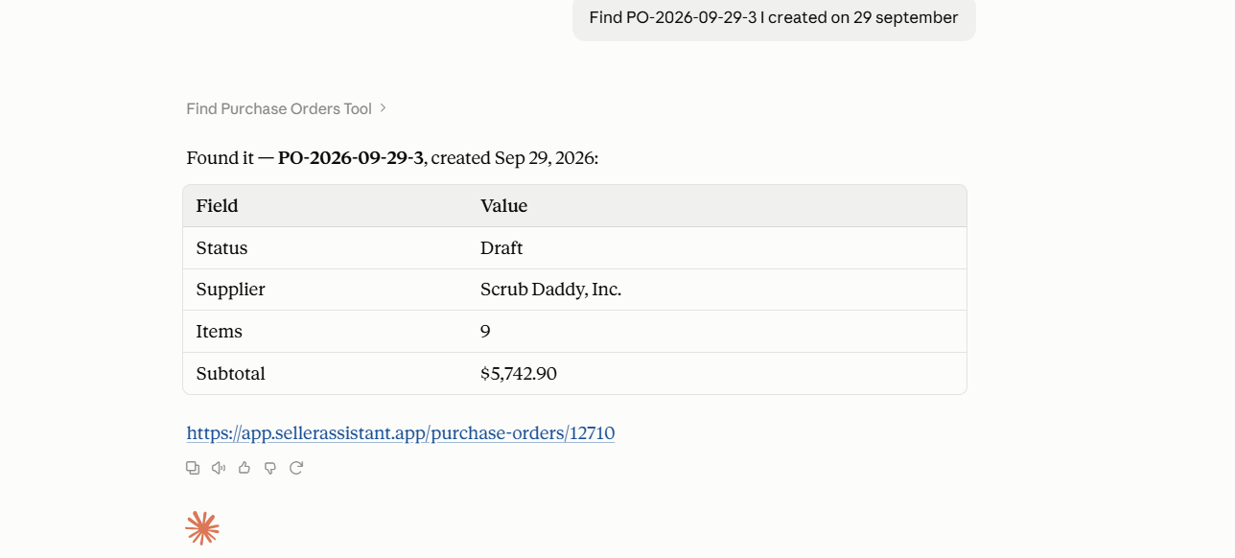The width and height of the screenshot is (1235, 558).
Task: Expand the Find Purchase Orders Tool details
Action: pos(287,108)
